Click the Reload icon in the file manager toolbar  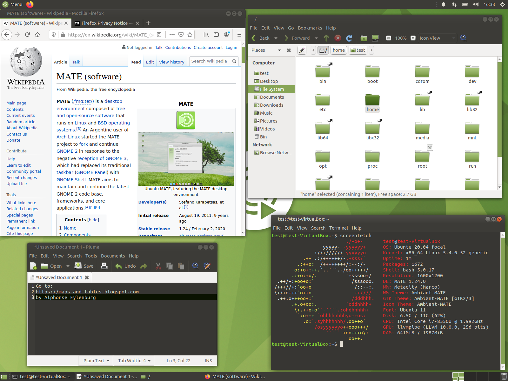point(349,38)
